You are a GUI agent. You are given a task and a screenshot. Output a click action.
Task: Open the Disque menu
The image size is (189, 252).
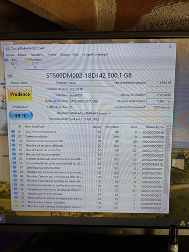(65, 54)
